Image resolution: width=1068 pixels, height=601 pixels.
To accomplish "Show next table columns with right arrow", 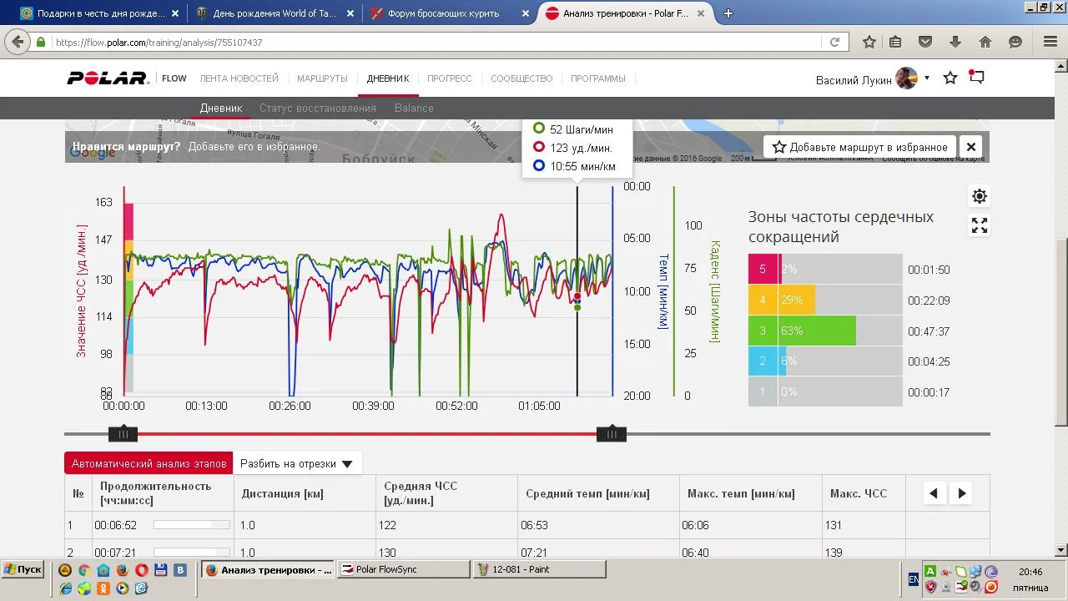I will click(961, 493).
